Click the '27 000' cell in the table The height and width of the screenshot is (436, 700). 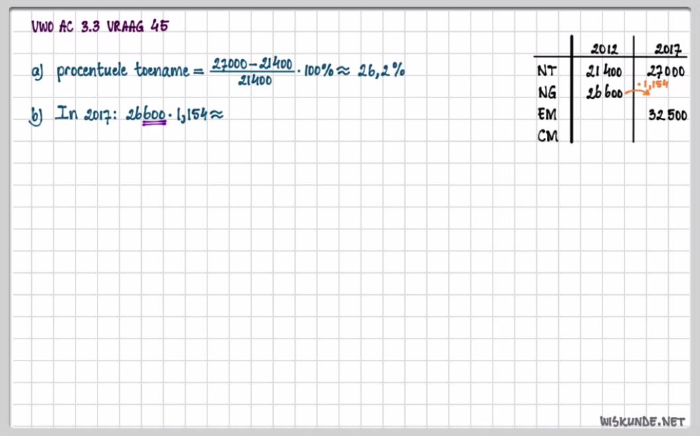coord(666,71)
